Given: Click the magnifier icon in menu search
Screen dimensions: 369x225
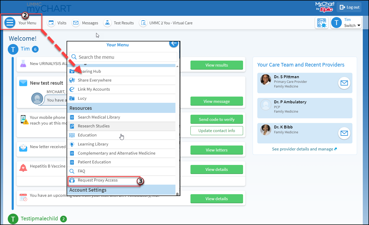Looking at the screenshot, I should click(74, 57).
